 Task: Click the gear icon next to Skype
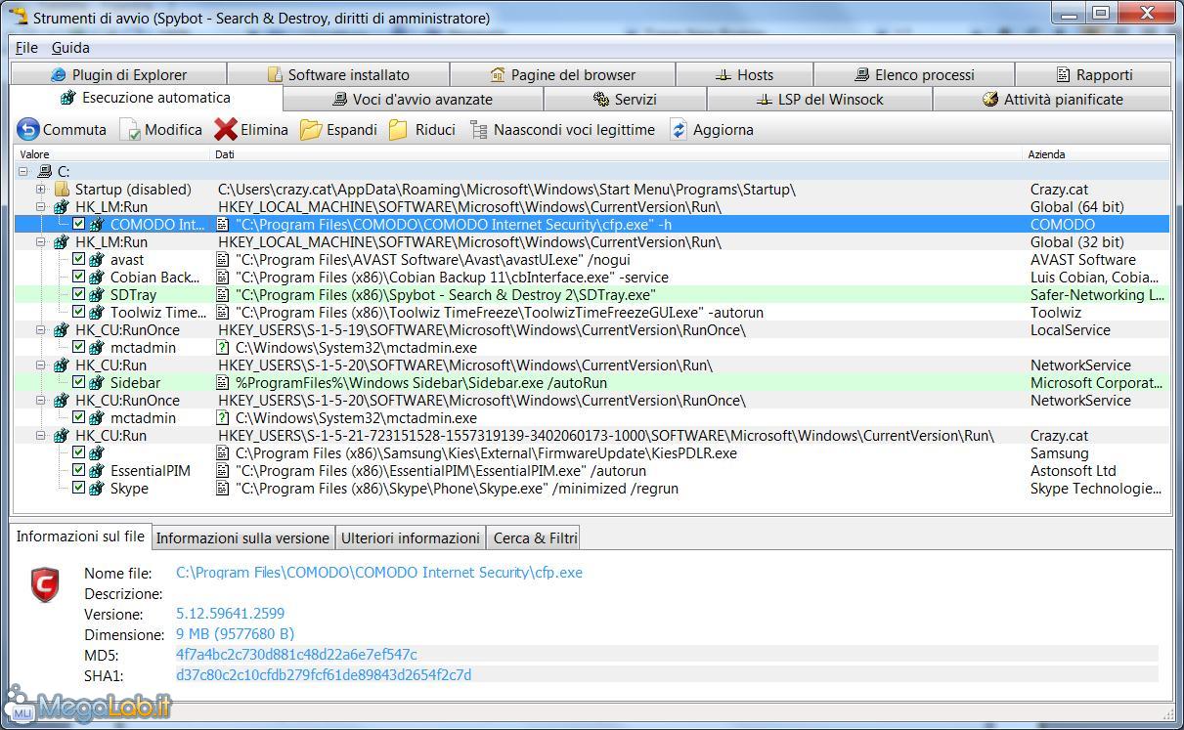click(x=97, y=489)
